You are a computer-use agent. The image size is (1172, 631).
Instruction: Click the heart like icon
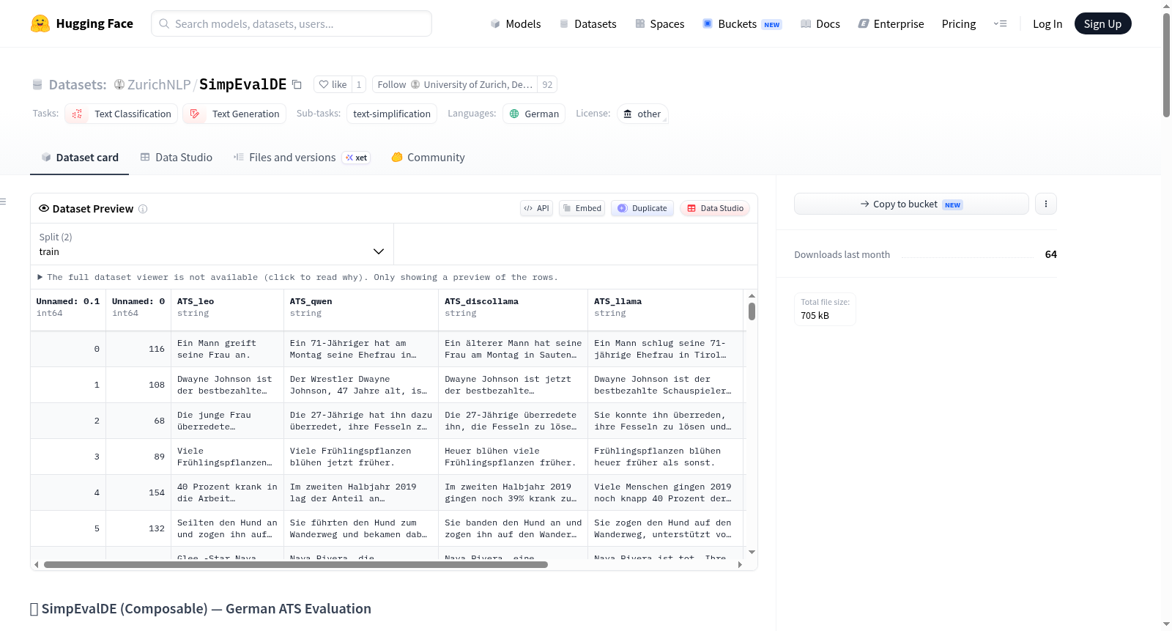click(x=324, y=84)
